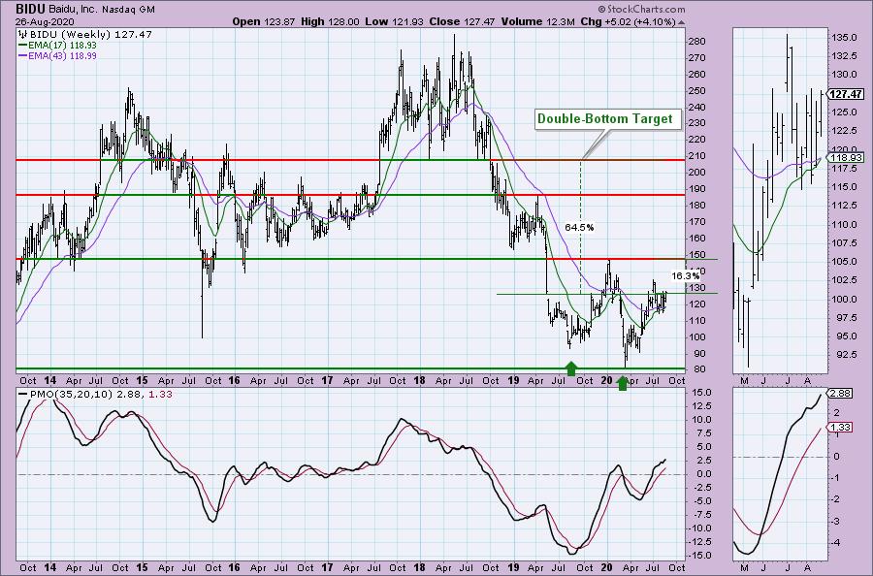Click the Chg +5.02 (+4.10%) value

(628, 21)
